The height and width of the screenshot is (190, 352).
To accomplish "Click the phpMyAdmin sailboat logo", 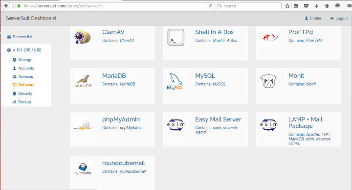I will 83,125.
